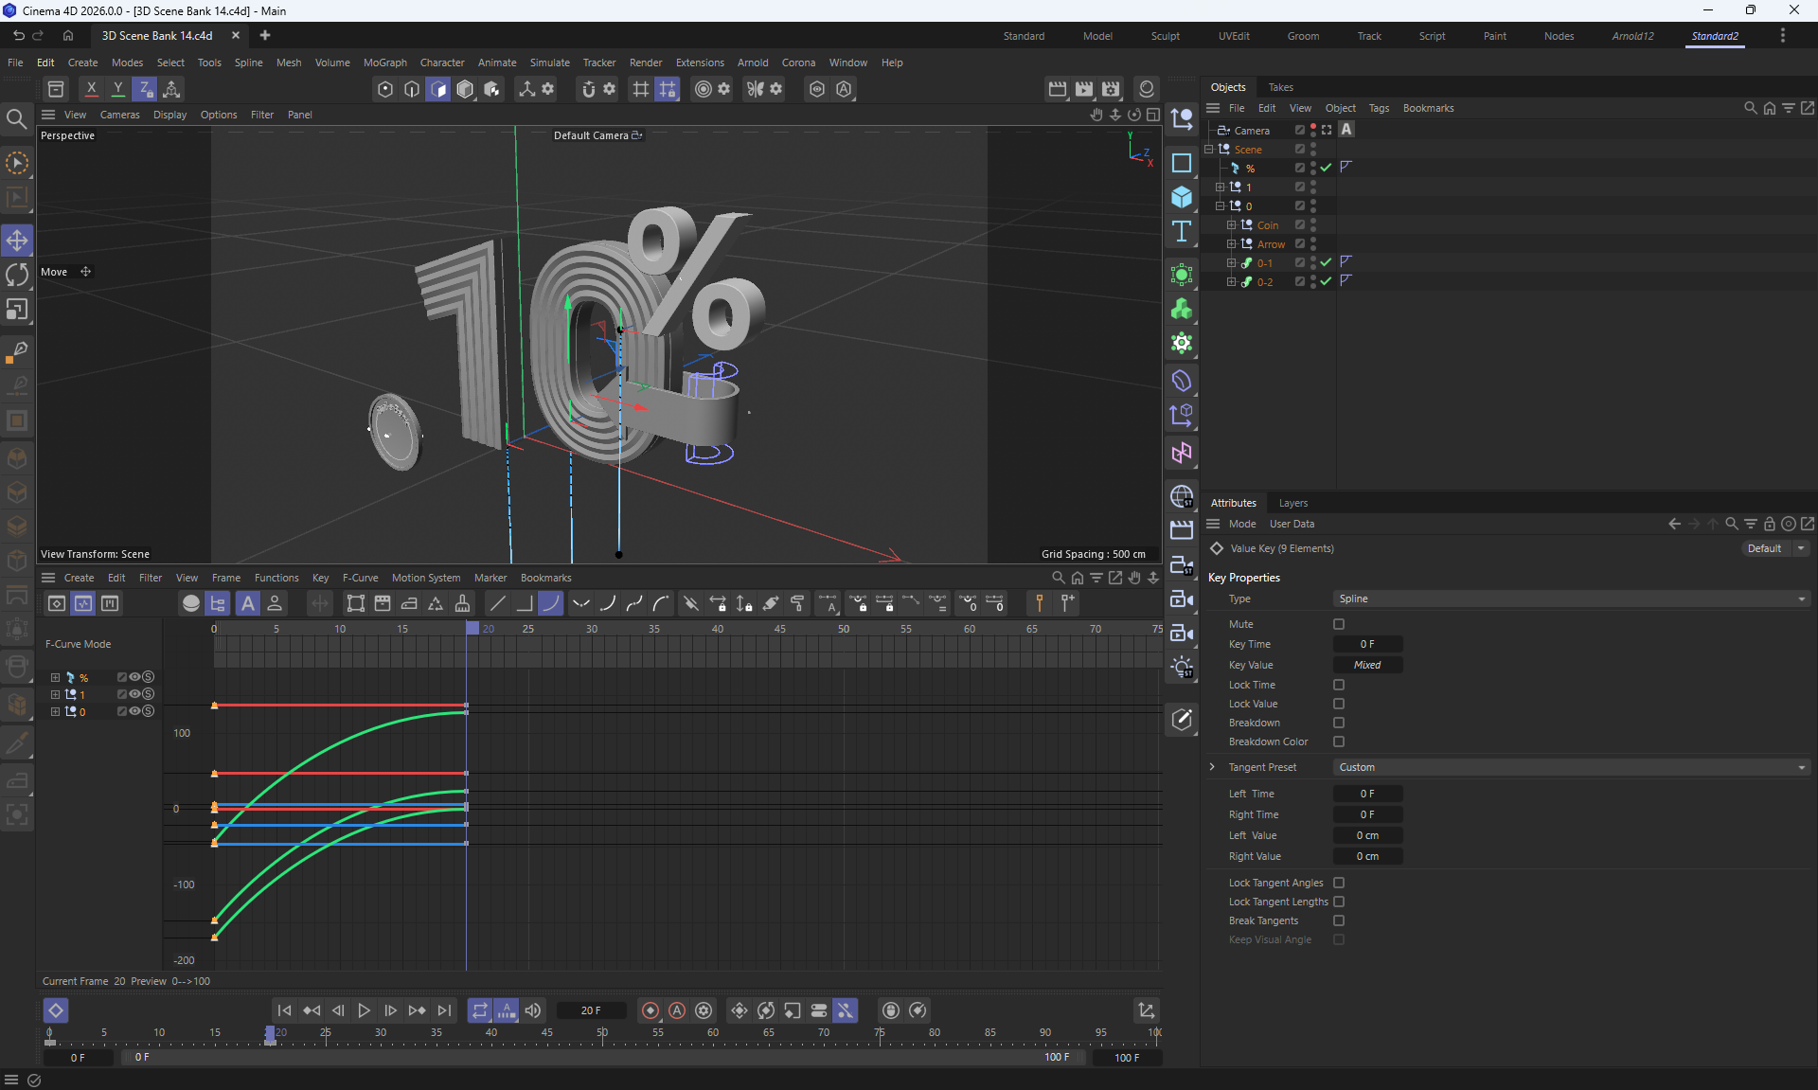1818x1090 pixels.
Task: Click the Go to Start button
Action: coord(284,1010)
